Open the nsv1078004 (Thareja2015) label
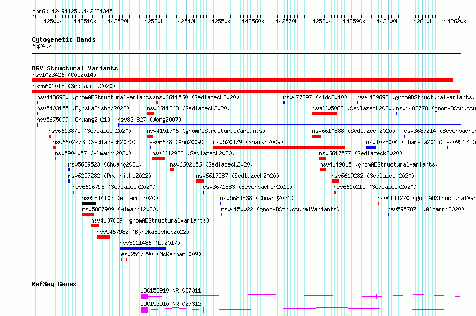 (404, 142)
